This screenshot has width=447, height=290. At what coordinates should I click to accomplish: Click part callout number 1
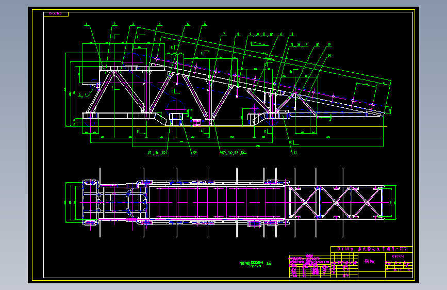coord(86,24)
